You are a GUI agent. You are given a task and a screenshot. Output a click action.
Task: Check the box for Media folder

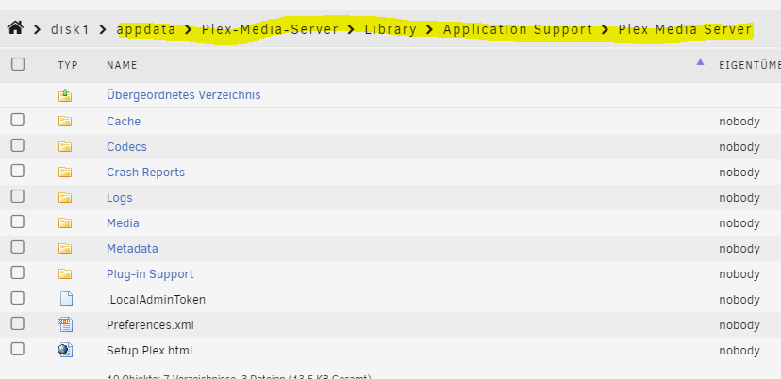point(18,222)
